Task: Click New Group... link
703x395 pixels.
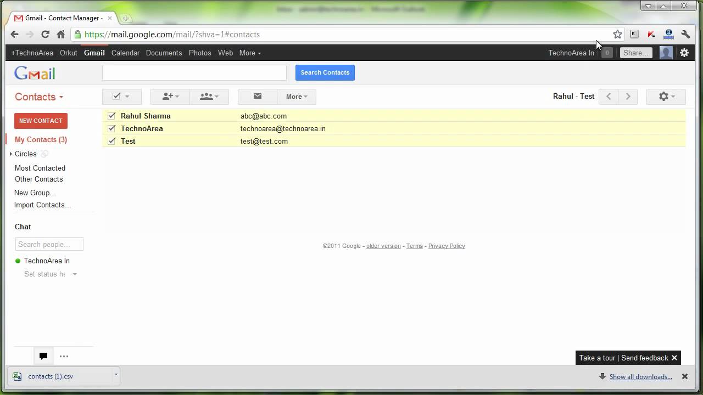Action: [35, 193]
